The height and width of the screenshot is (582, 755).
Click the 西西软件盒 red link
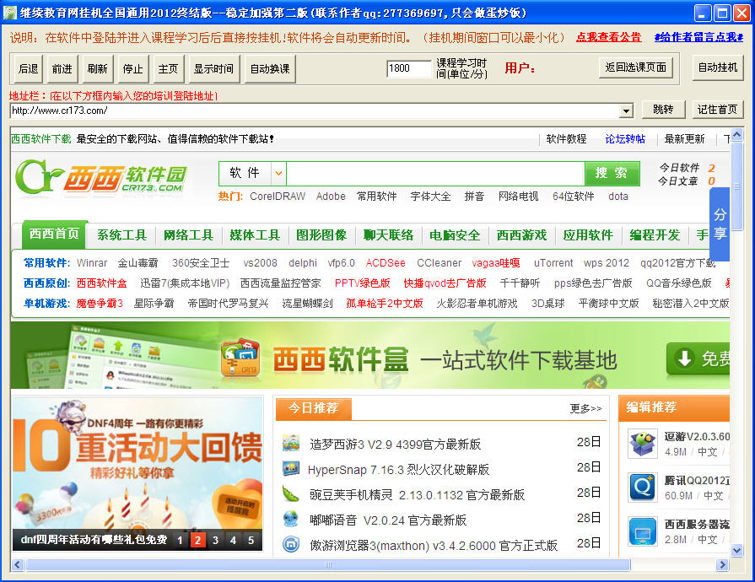click(101, 283)
